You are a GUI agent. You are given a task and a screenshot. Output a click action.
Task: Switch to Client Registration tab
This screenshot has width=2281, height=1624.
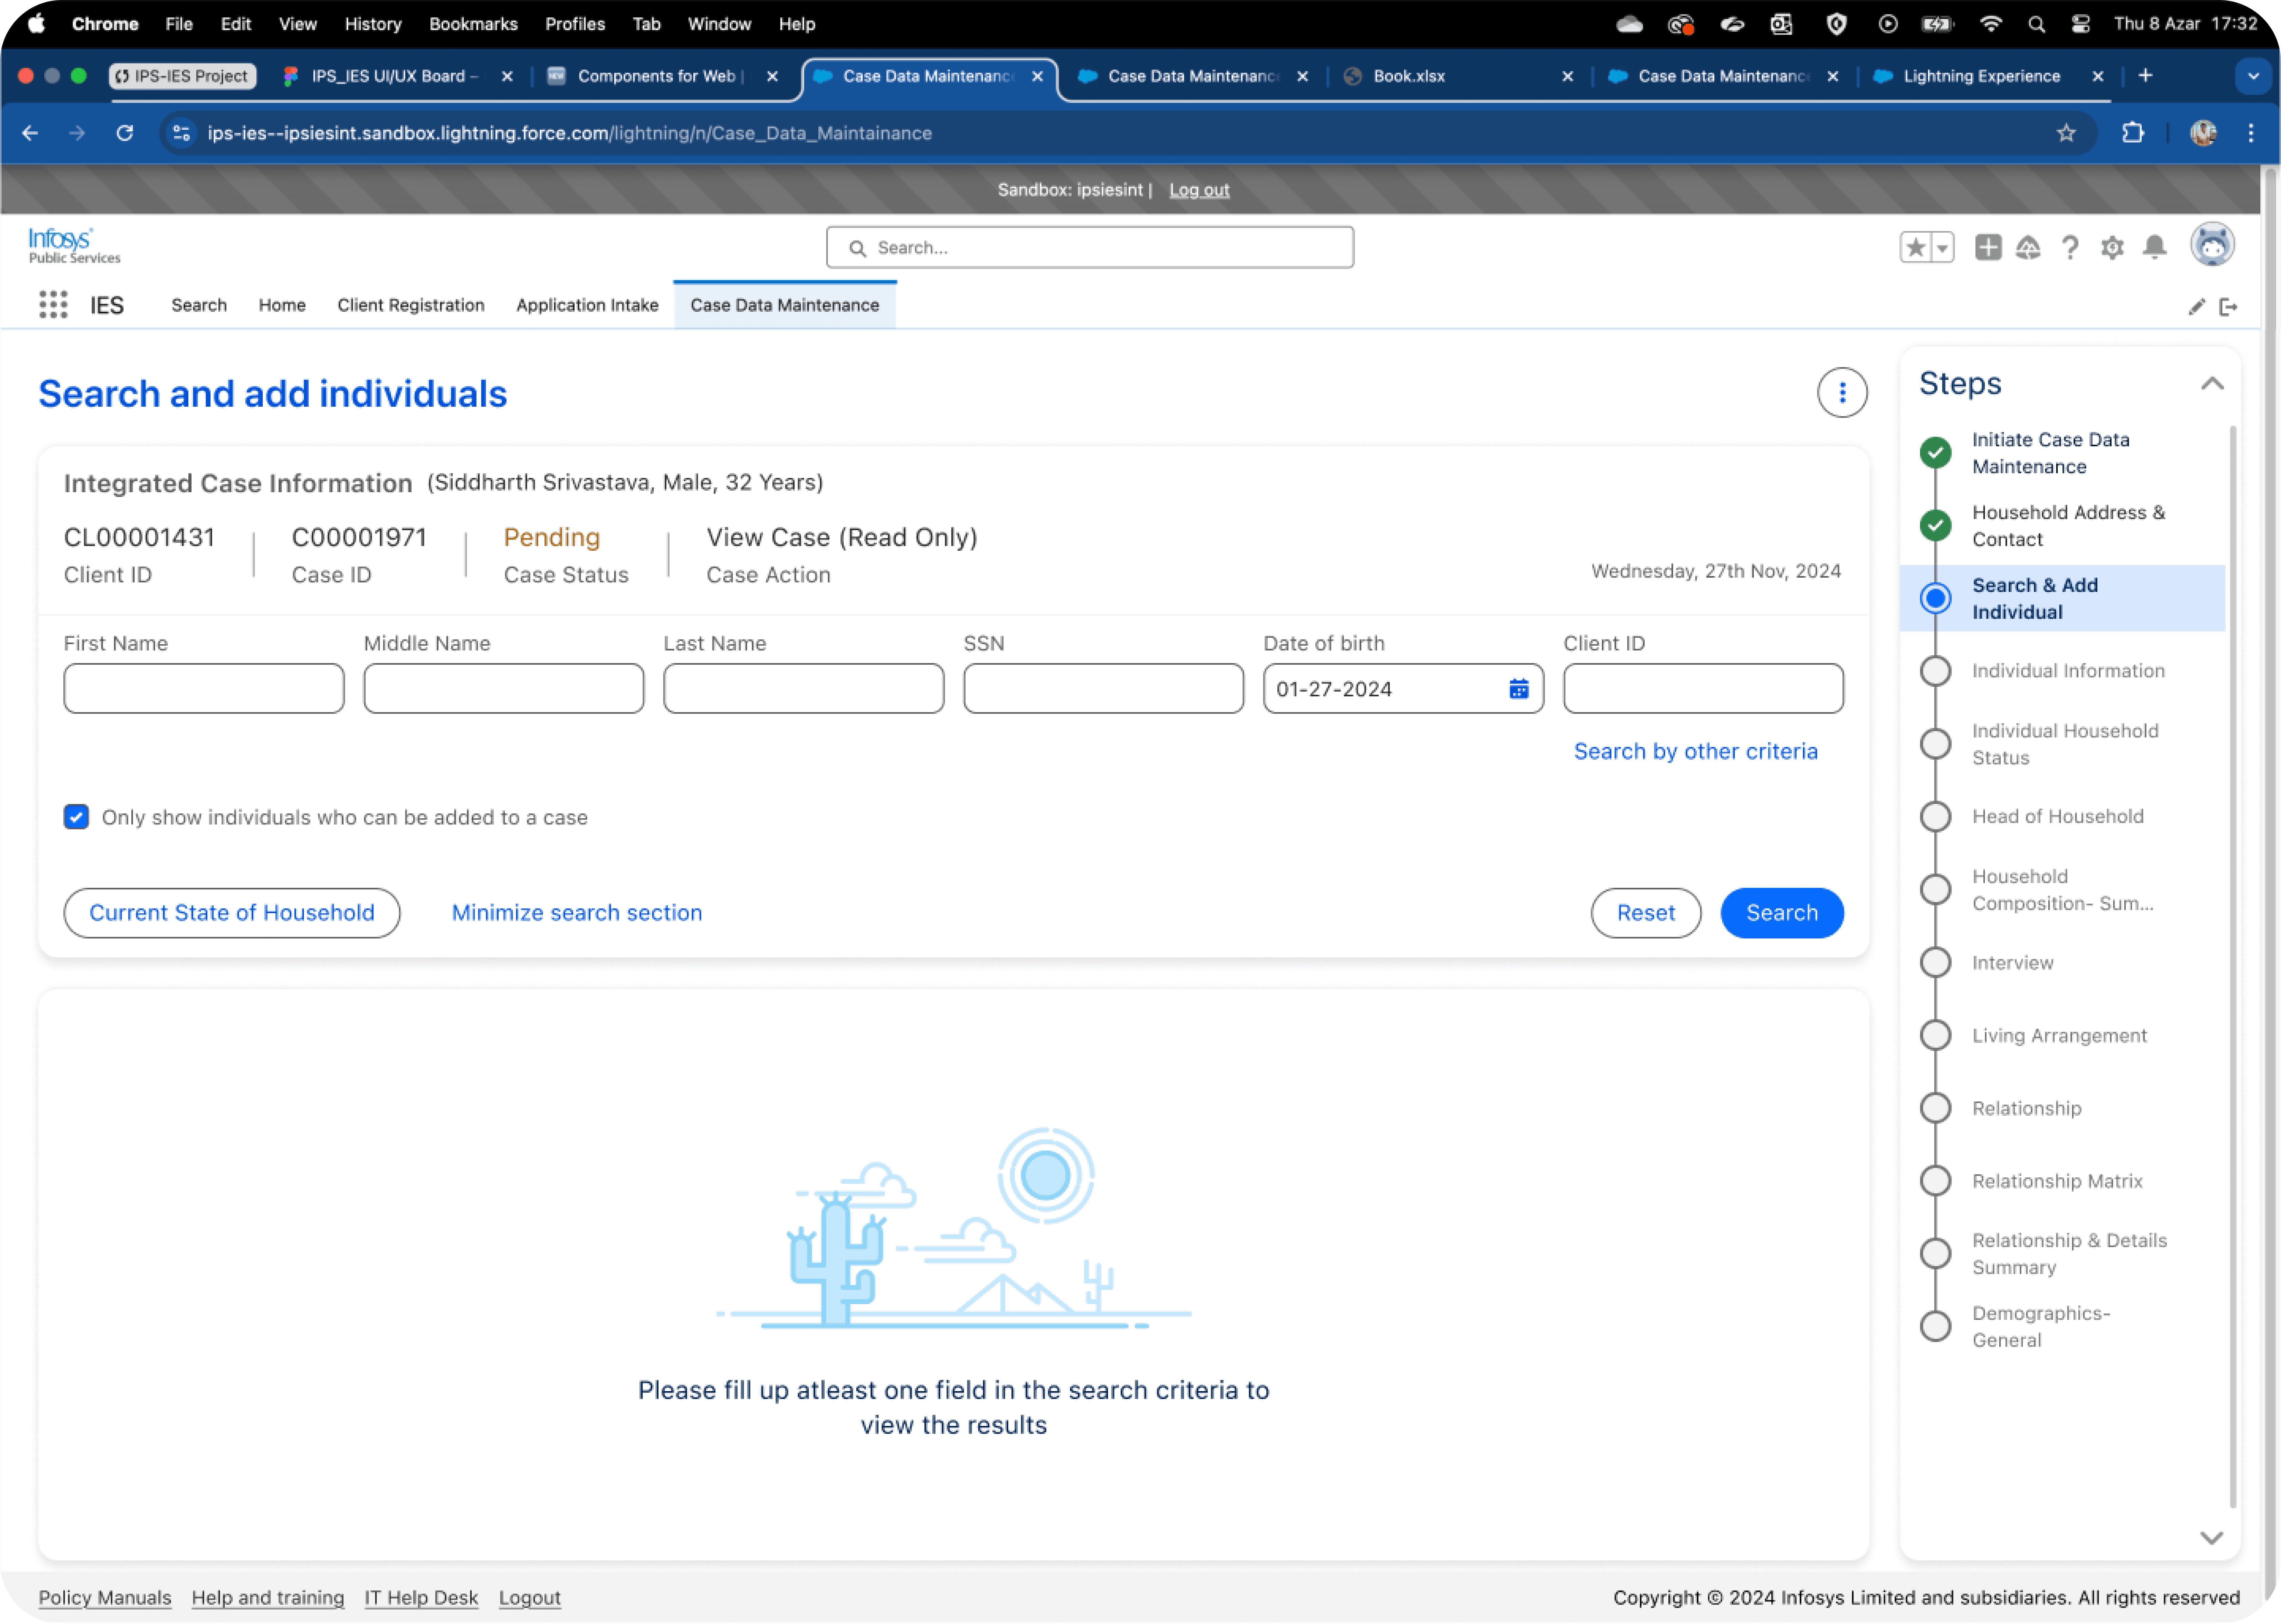(x=410, y=305)
